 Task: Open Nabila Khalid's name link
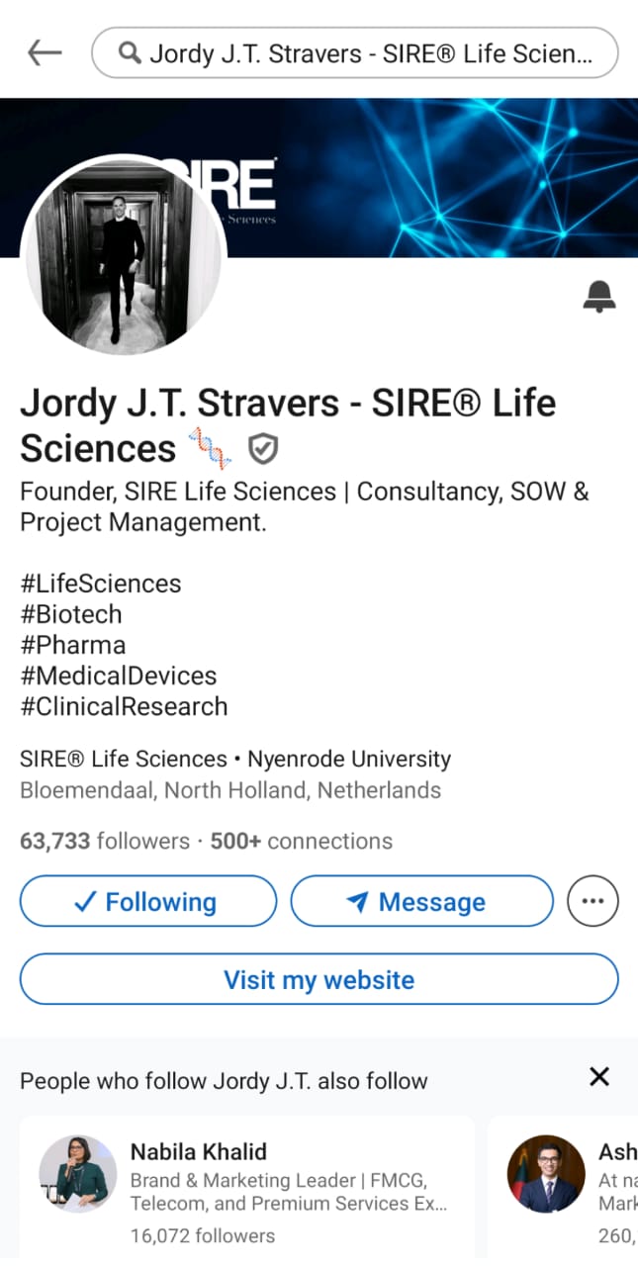coord(199,1151)
